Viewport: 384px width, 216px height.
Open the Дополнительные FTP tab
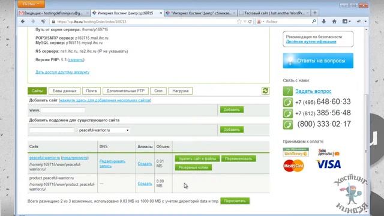(125, 91)
